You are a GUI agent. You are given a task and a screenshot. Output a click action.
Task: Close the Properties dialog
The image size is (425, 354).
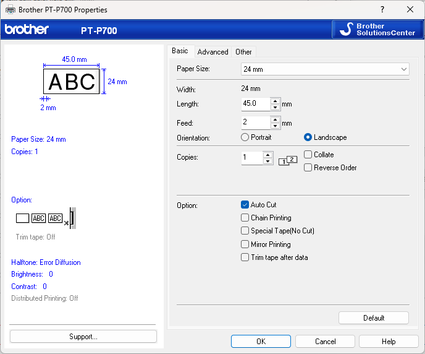[410, 9]
